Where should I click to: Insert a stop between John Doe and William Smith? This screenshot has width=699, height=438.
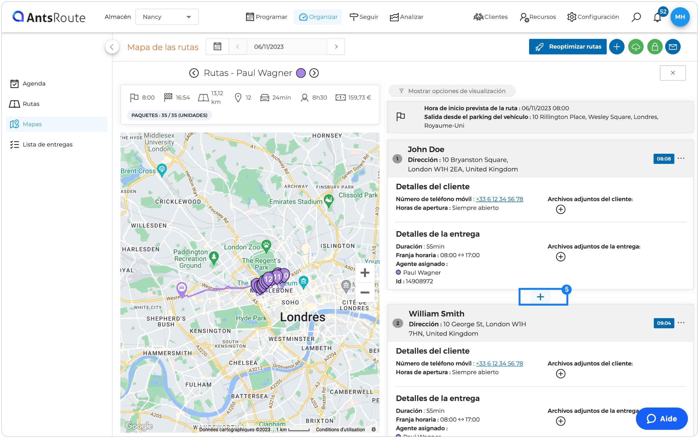(540, 297)
